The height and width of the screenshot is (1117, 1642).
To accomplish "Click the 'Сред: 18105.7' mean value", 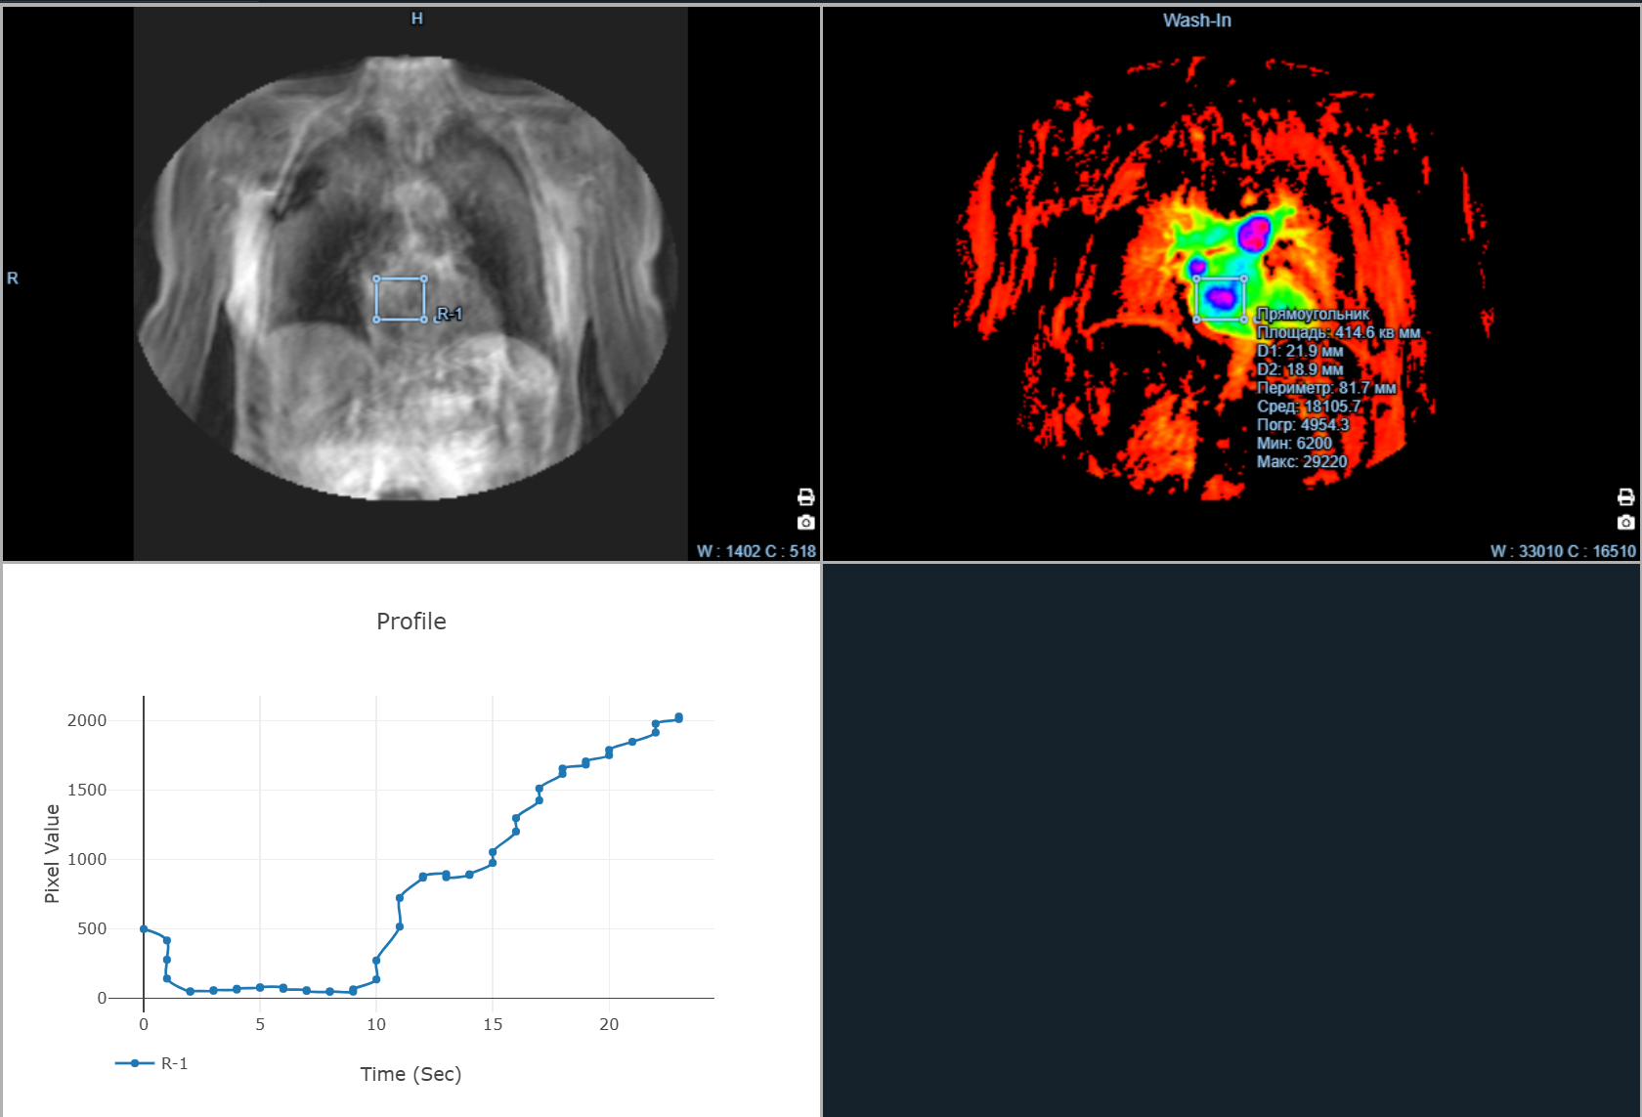I will (x=1309, y=407).
